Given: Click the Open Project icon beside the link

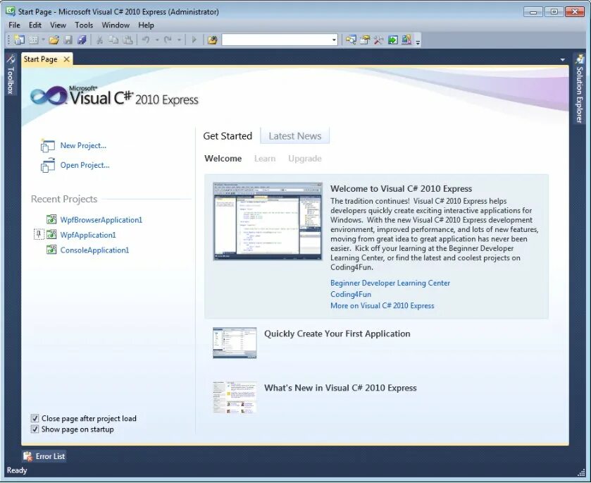Looking at the screenshot, I should tap(48, 165).
